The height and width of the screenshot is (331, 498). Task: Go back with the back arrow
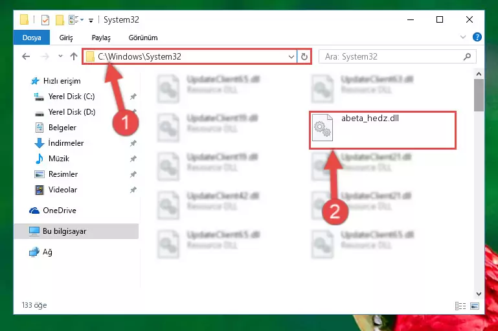pyautogui.click(x=26, y=56)
